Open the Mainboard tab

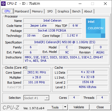coord(22,11)
